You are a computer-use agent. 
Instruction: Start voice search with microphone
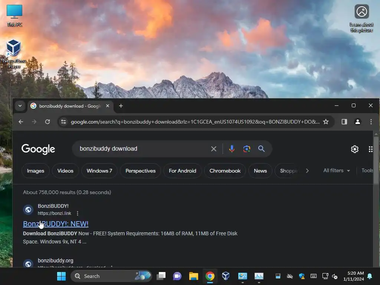[x=232, y=149]
